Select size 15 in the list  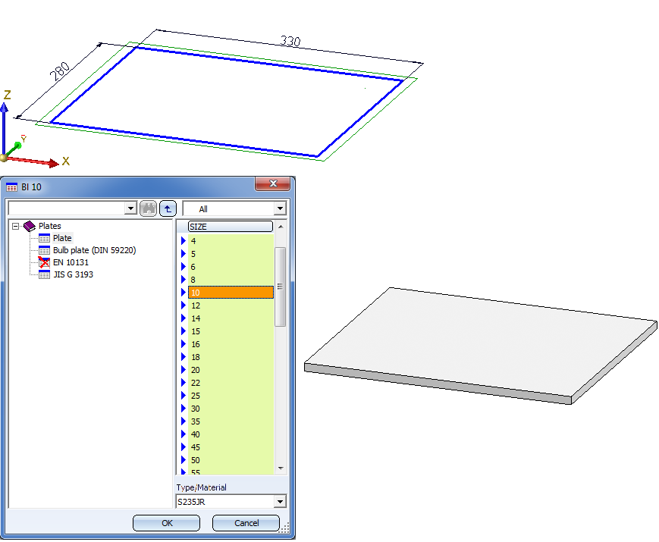click(231, 331)
